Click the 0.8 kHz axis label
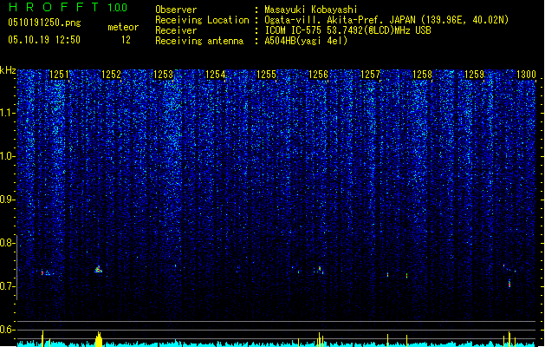 pyautogui.click(x=7, y=243)
